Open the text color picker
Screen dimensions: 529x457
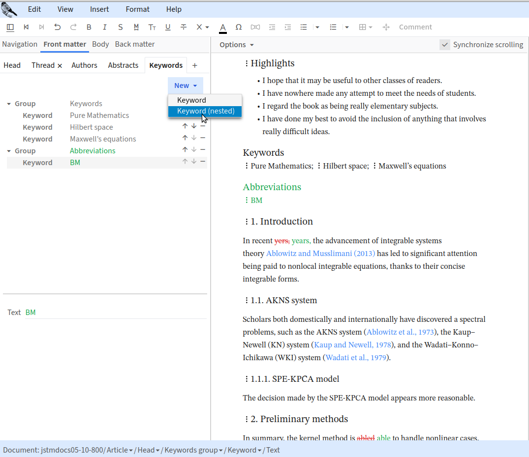[223, 27]
